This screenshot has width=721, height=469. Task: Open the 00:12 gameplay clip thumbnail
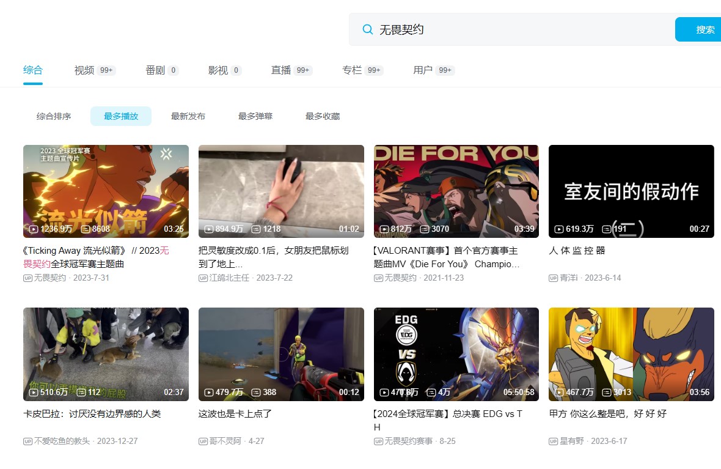coord(281,355)
